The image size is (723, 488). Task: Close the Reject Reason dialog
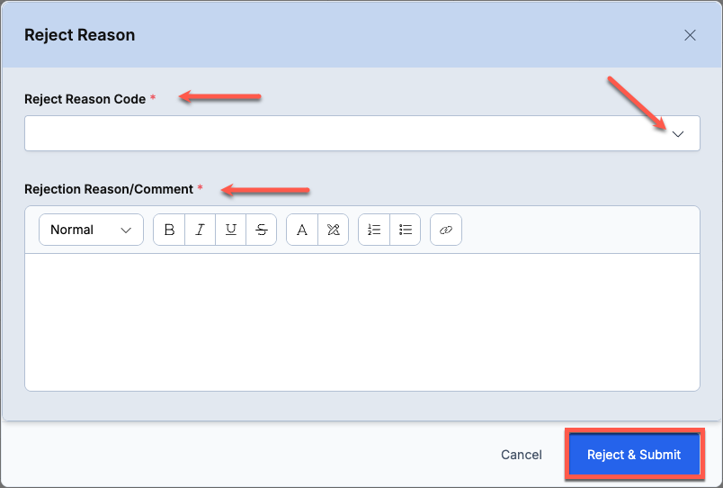690,35
